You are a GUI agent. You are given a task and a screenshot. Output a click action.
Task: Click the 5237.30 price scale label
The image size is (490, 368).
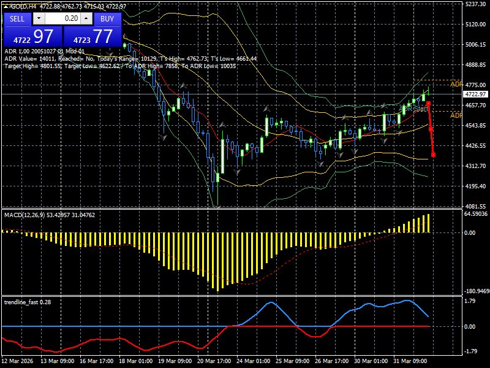[x=475, y=4]
